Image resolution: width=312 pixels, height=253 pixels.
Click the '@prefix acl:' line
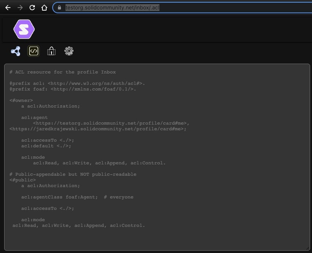click(77, 83)
